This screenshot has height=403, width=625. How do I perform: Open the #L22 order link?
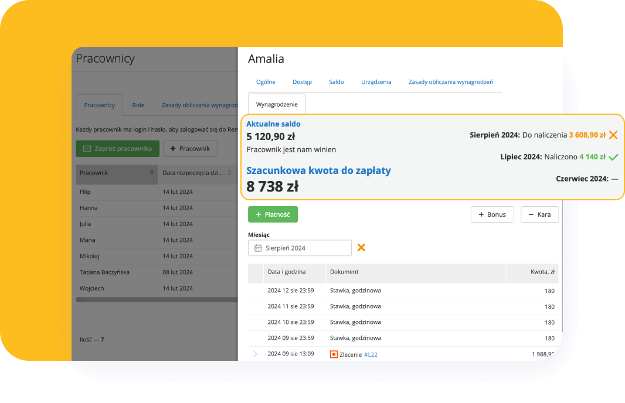click(371, 354)
